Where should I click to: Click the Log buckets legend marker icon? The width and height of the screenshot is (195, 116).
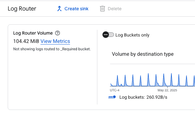[112, 97]
